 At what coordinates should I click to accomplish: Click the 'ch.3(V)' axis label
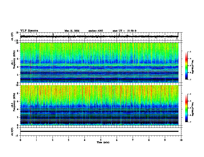12,132
